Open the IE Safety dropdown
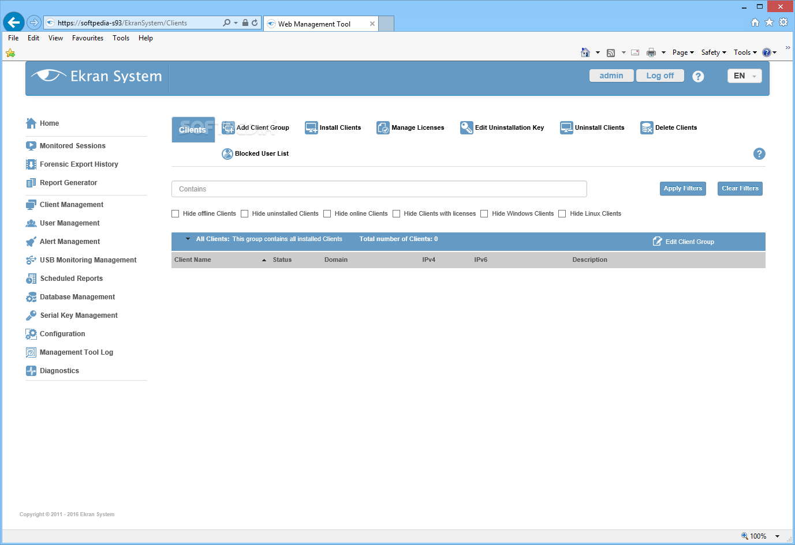This screenshot has width=795, height=545. pyautogui.click(x=714, y=52)
